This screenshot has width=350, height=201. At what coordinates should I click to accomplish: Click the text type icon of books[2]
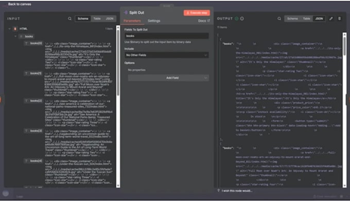(26, 101)
